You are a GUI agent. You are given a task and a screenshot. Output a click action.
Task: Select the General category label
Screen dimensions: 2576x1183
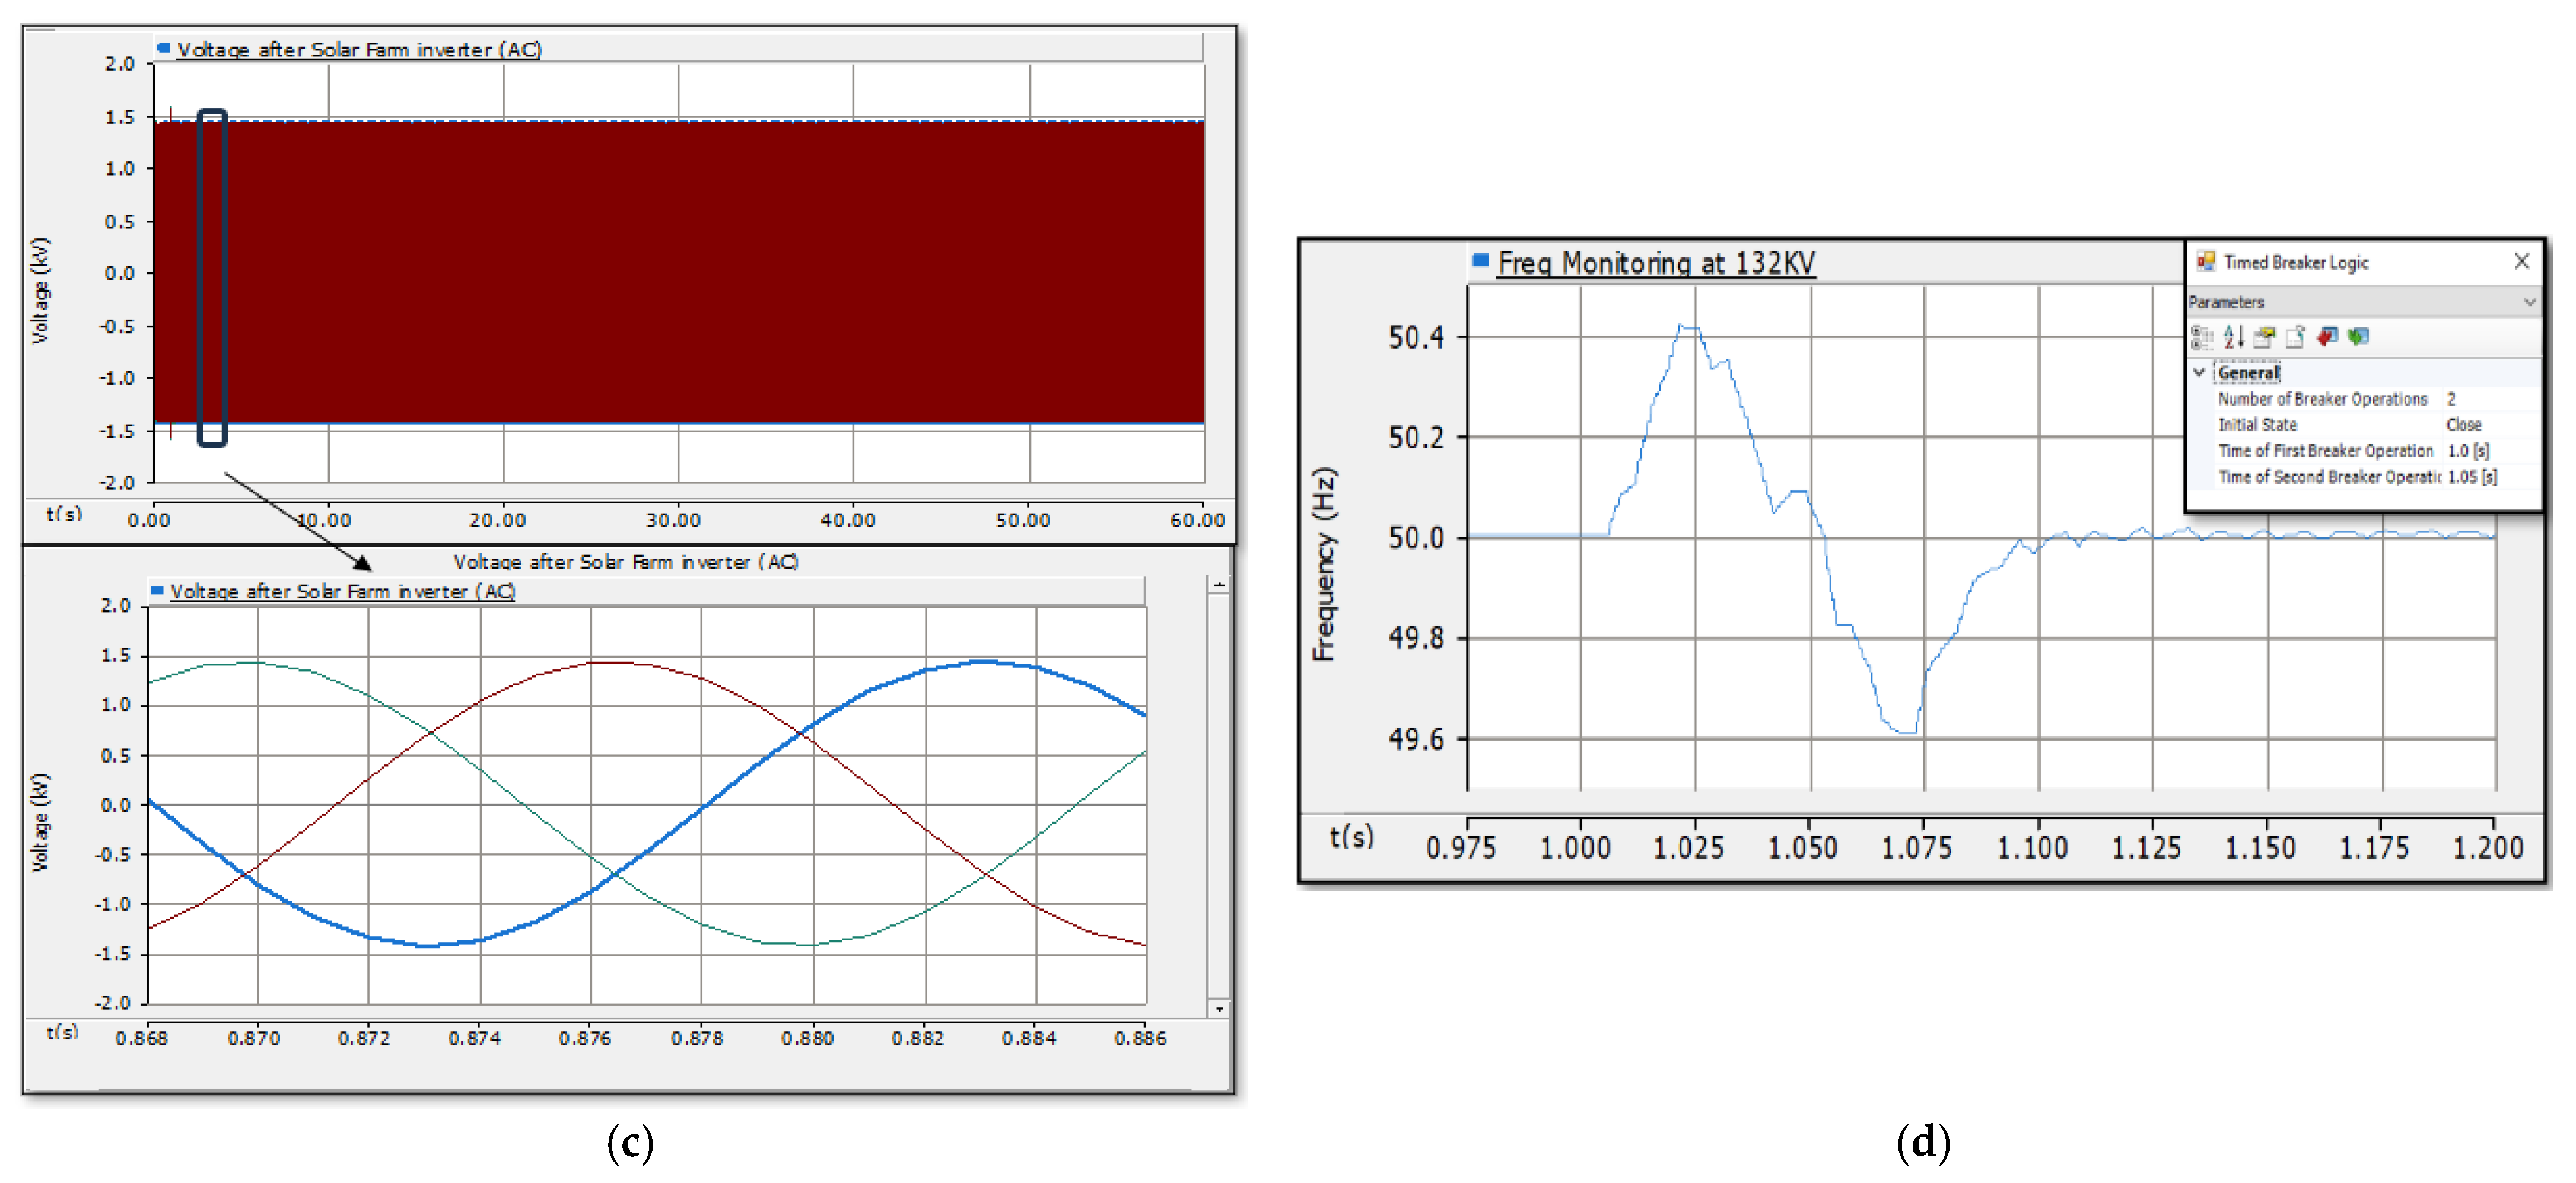tap(2248, 372)
